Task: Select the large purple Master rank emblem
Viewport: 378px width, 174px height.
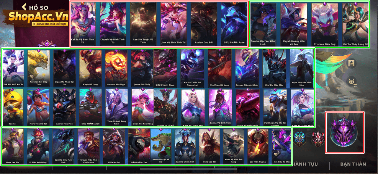Action: pos(344,132)
